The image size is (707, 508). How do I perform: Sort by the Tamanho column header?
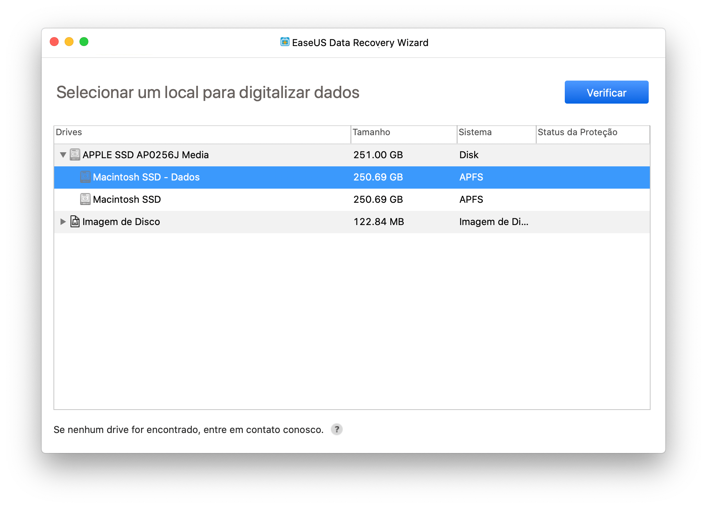click(x=404, y=134)
